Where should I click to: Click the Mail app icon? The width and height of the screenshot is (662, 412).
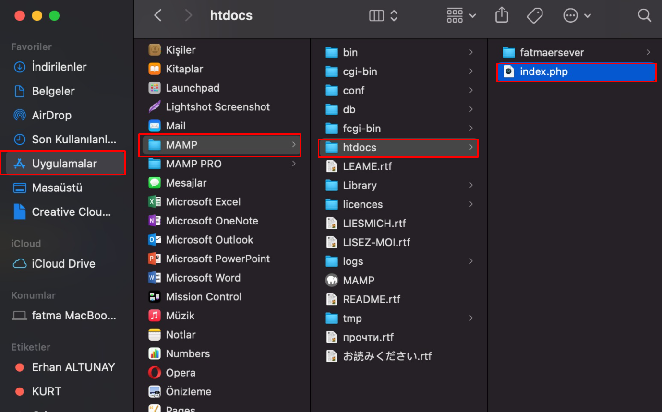click(x=155, y=126)
